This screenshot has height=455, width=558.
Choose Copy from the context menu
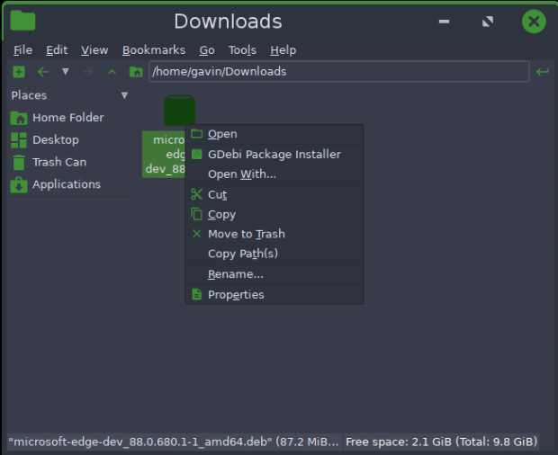tap(274, 214)
